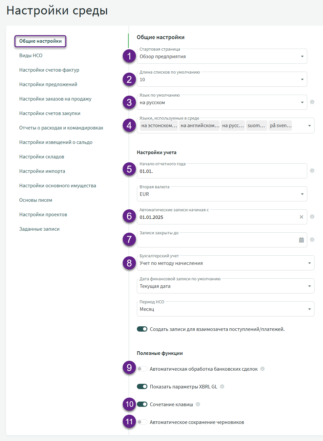Image resolution: width=323 pixels, height=441 pixels.
Task: Expand the default list length dropdown
Action: [222, 80]
